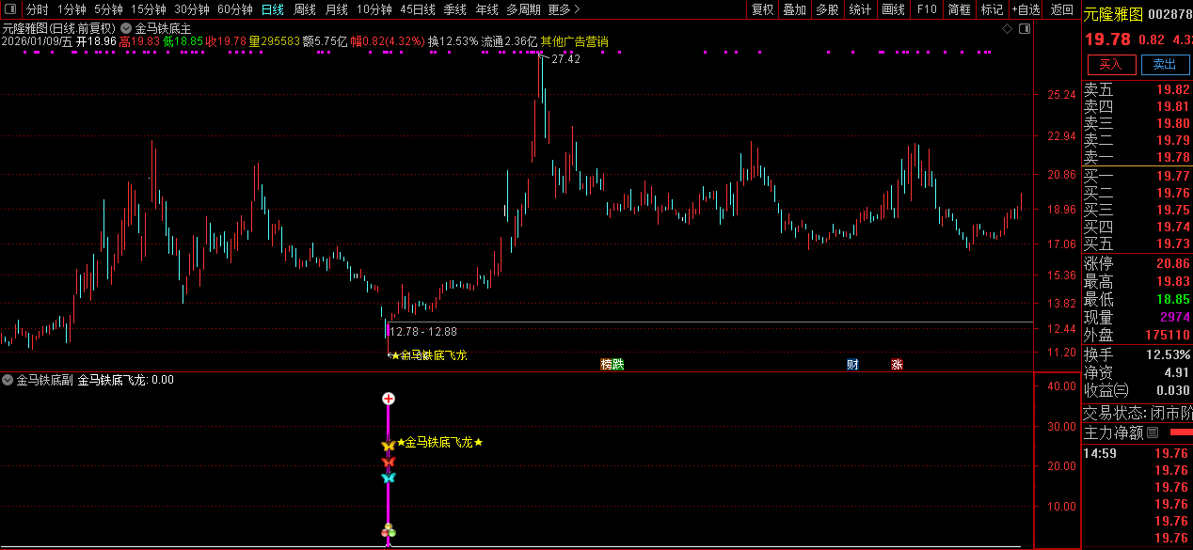Click the 12.78 - 12.88 range label
Screen dimensions: 1193x550
423,331
